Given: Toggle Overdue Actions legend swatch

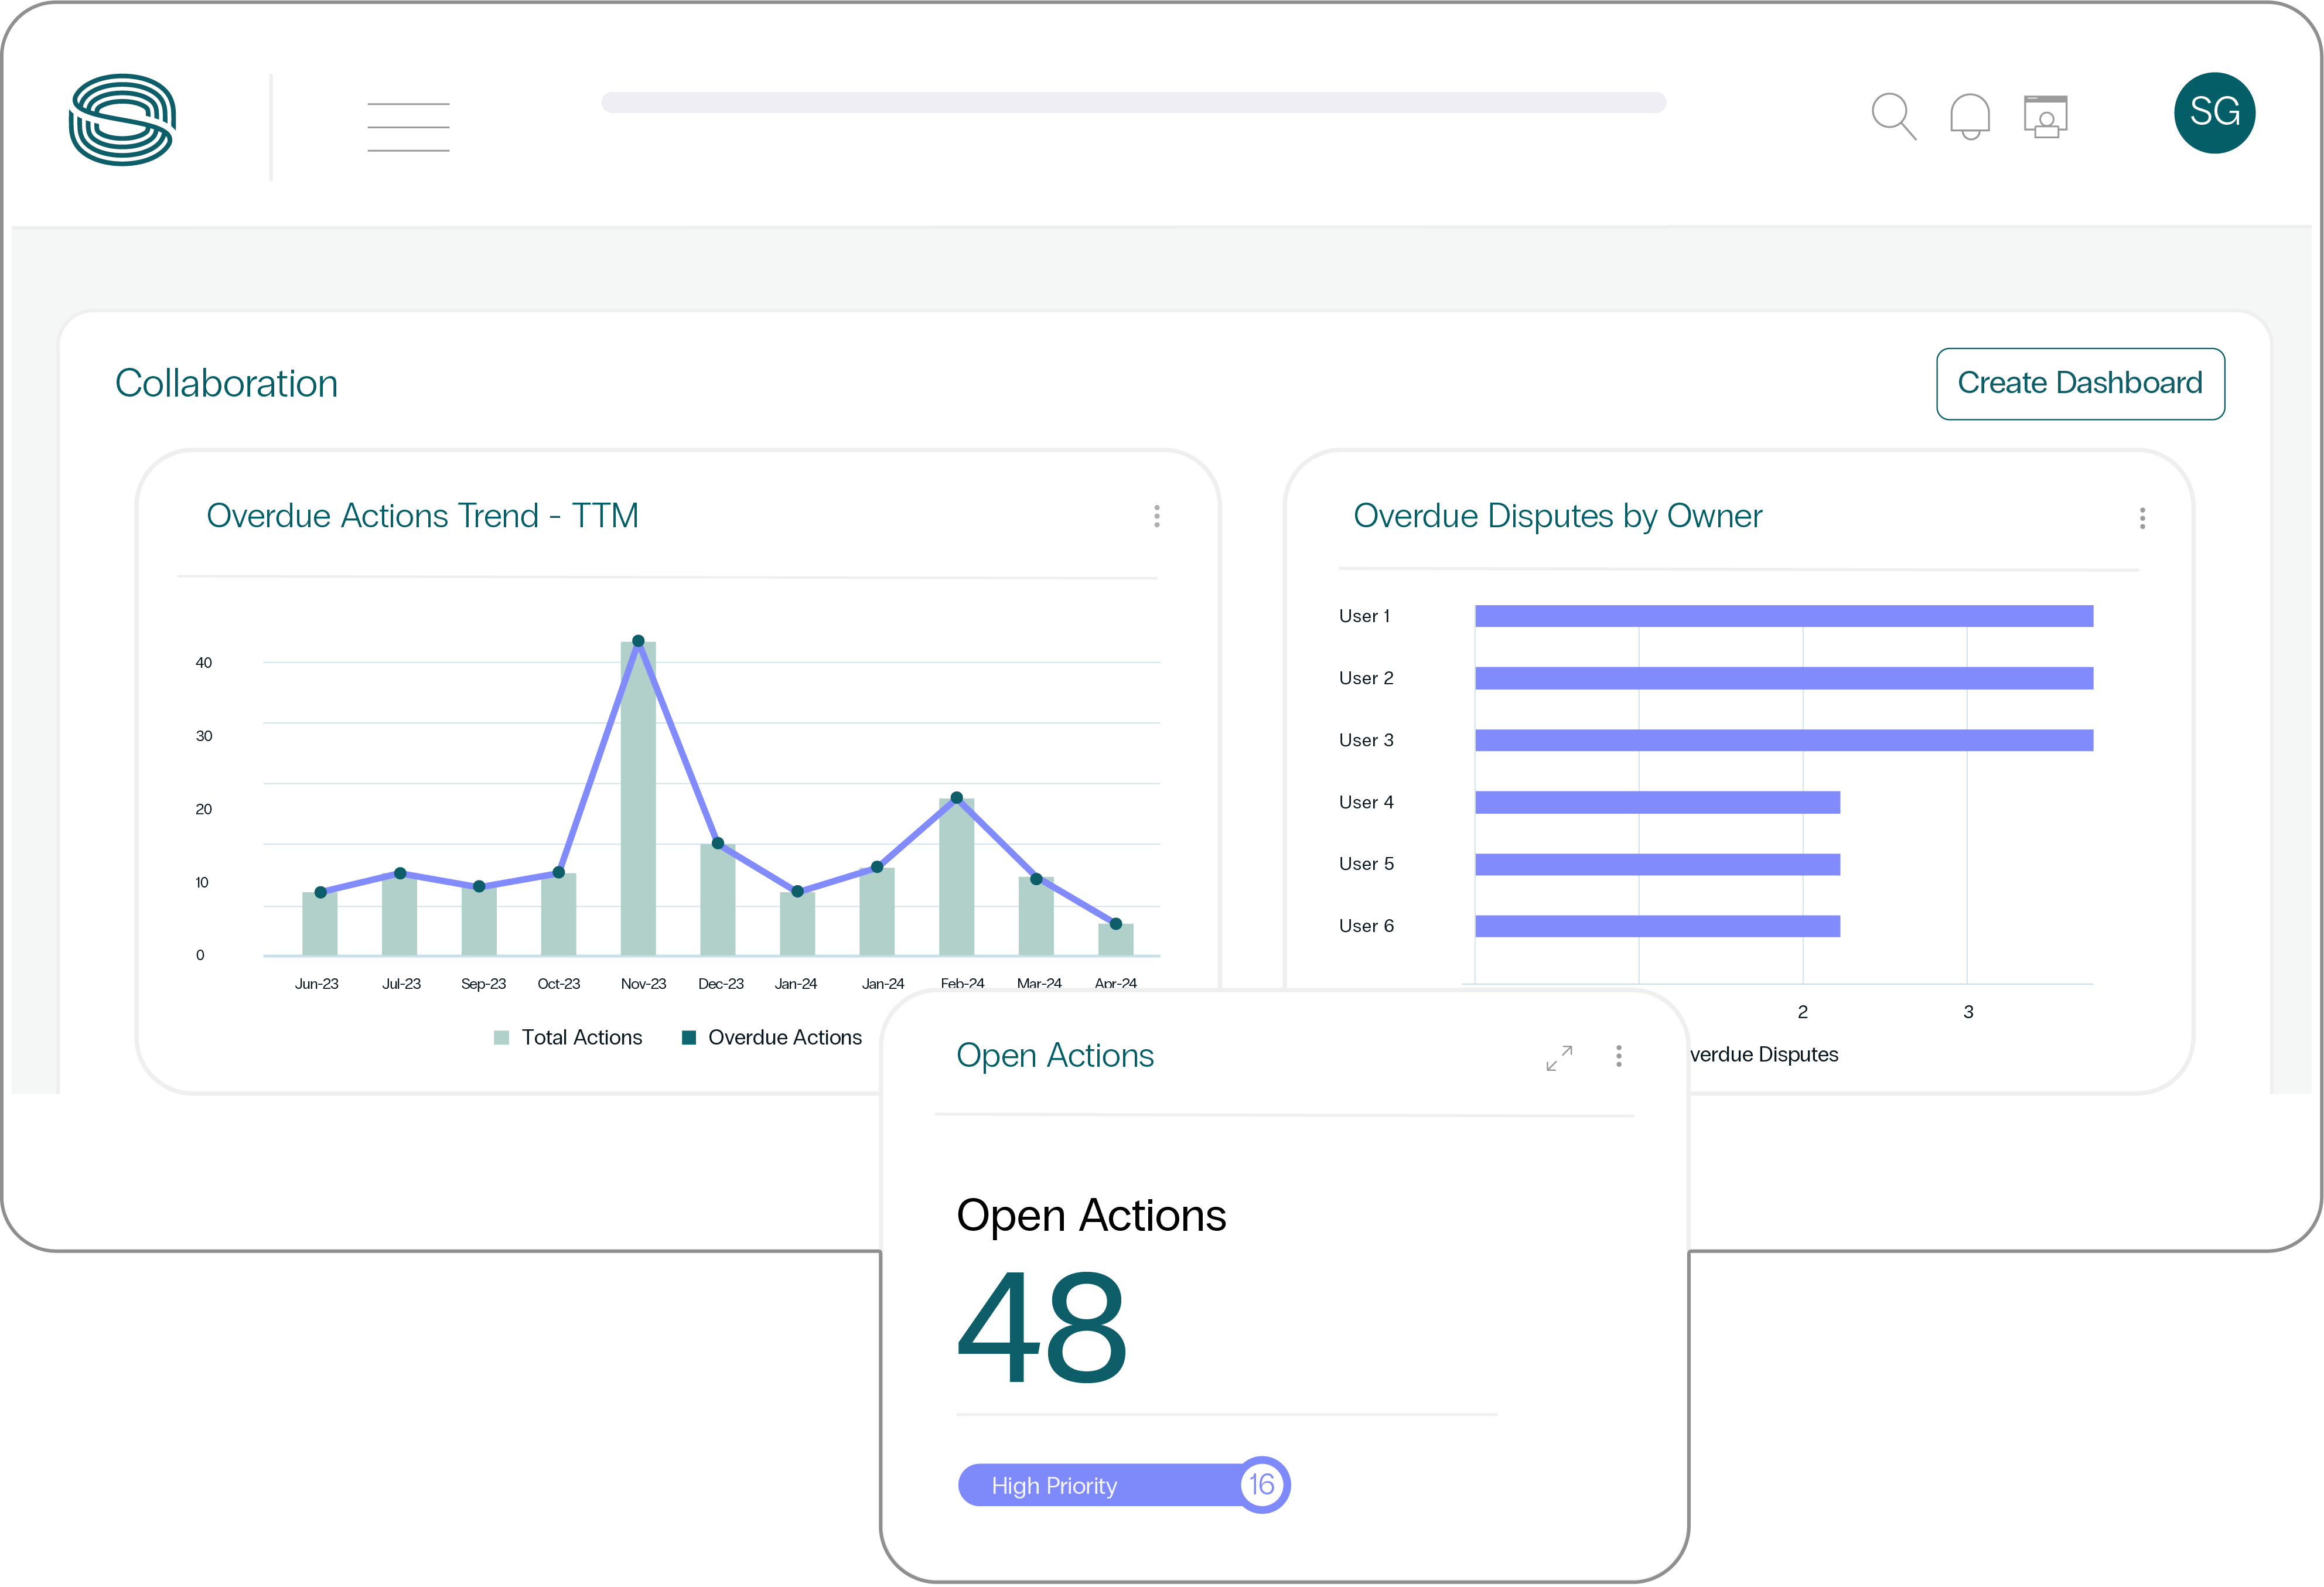Looking at the screenshot, I should point(688,1038).
